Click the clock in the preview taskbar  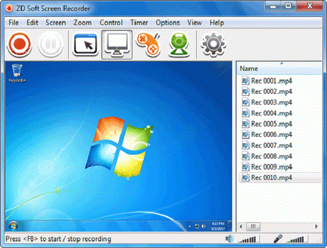[x=218, y=226]
